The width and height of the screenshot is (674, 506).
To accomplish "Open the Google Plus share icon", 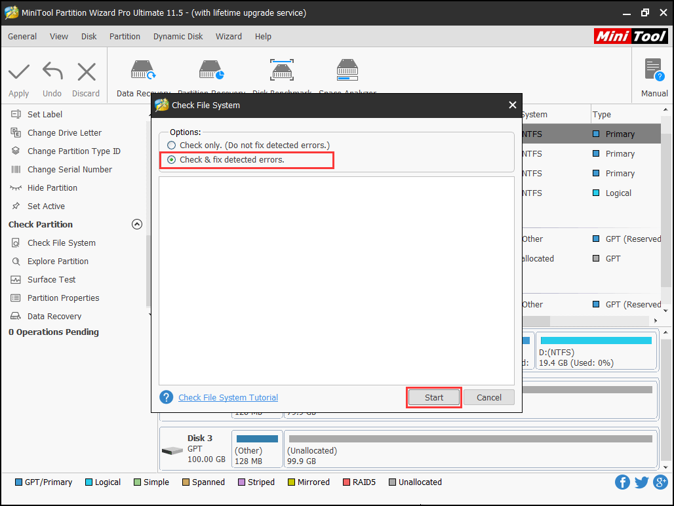I will (660, 482).
